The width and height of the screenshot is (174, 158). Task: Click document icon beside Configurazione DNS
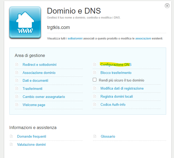pos(95,65)
